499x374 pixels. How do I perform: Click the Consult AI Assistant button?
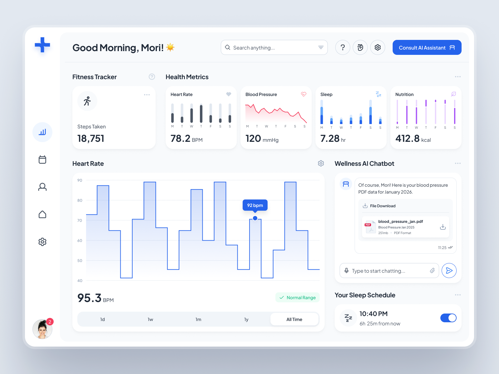[427, 47]
